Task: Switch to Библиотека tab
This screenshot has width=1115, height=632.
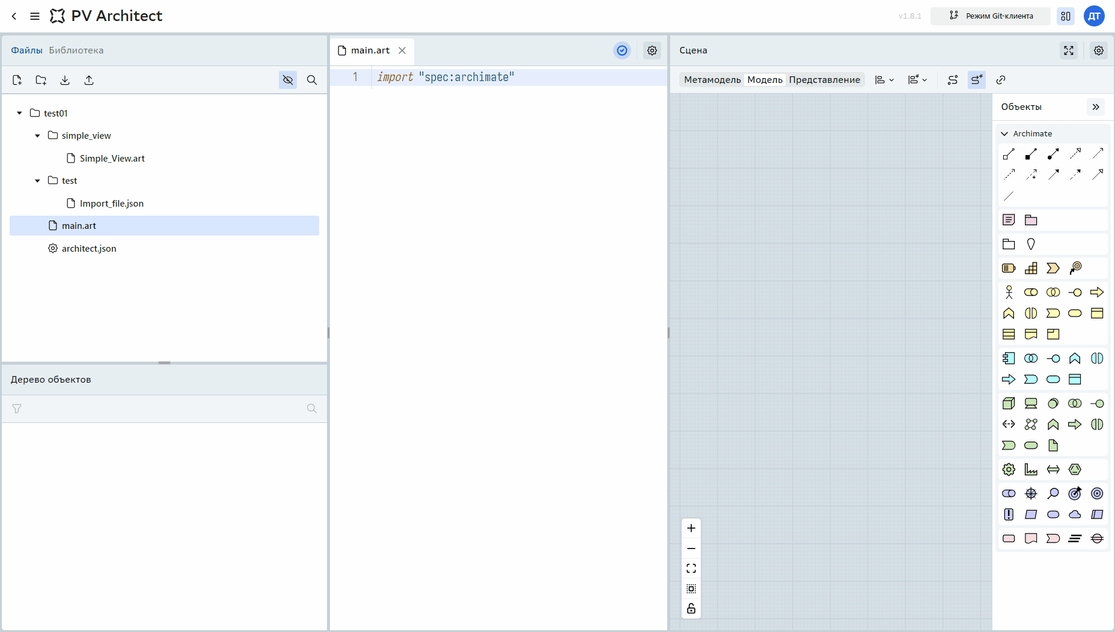Action: tap(76, 50)
